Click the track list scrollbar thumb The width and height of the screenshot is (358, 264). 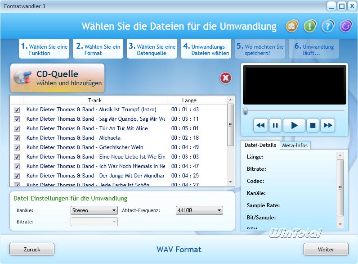tap(230, 125)
